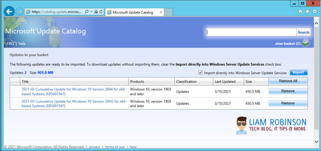Minimize the browser window
This screenshot has width=321, height=151.
pyautogui.click(x=294, y=3)
